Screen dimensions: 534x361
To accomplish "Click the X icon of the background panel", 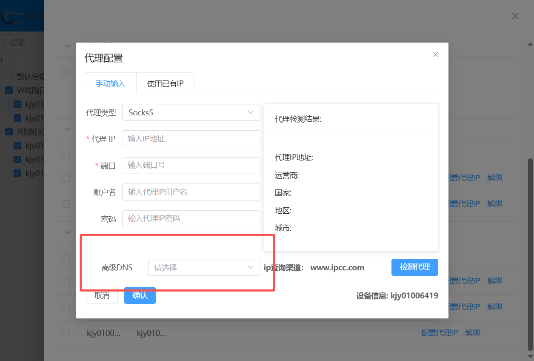I will 515,16.
